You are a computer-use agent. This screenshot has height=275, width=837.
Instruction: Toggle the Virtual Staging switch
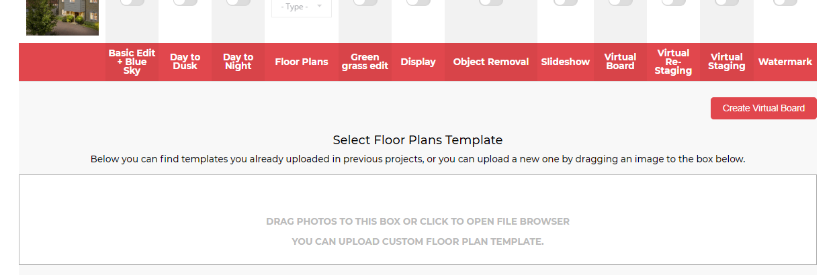point(726,2)
